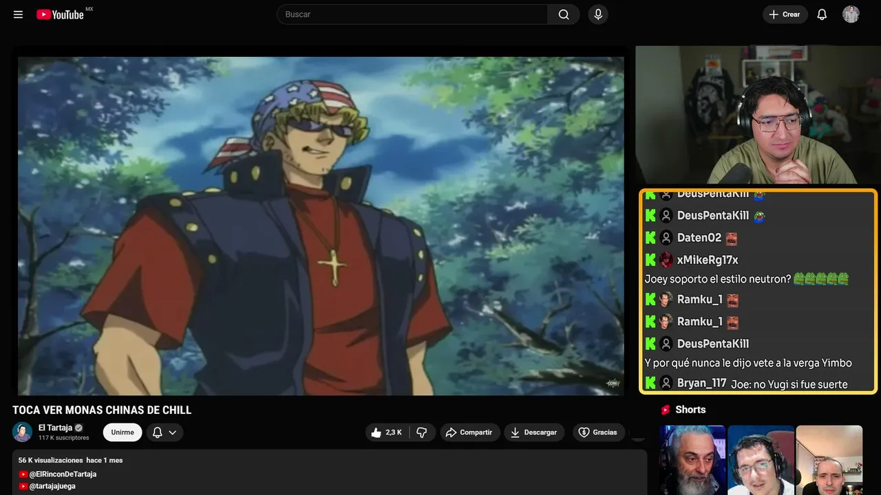The width and height of the screenshot is (881, 495).
Task: Click the xMikeRg17x chat avatar
Action: click(666, 260)
